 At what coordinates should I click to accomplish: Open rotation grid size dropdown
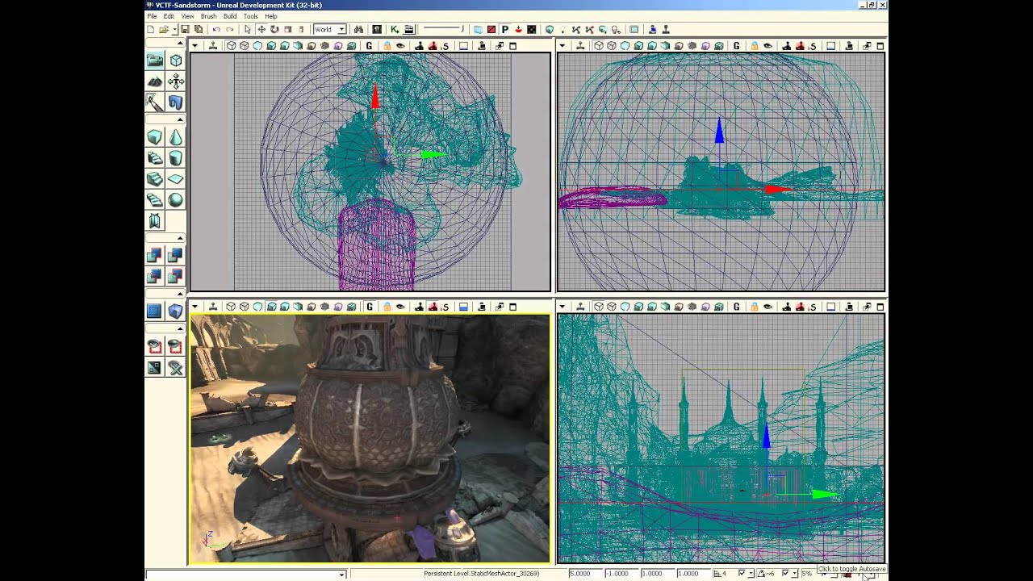794,574
